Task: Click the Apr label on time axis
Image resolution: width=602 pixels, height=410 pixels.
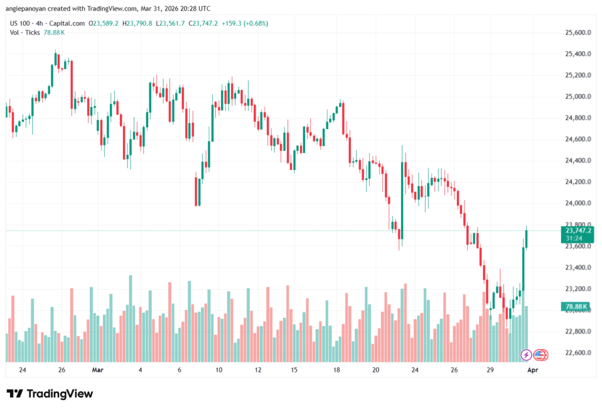Action: tap(532, 371)
